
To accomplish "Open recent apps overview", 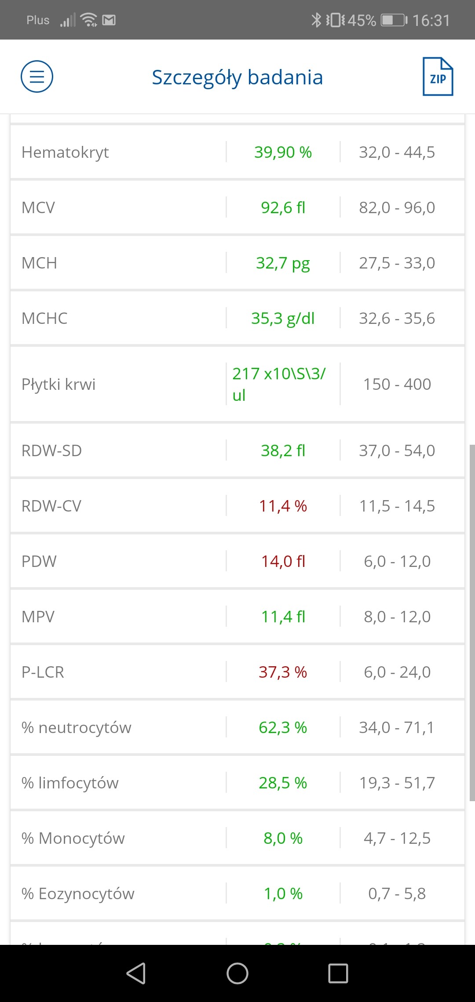I will 338,973.
